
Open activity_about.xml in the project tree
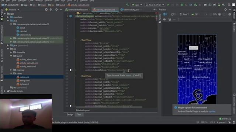coord(28,59)
